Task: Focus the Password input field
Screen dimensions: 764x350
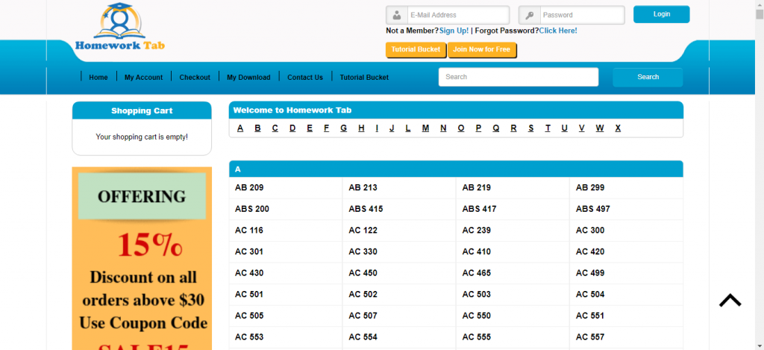Action: [x=582, y=15]
